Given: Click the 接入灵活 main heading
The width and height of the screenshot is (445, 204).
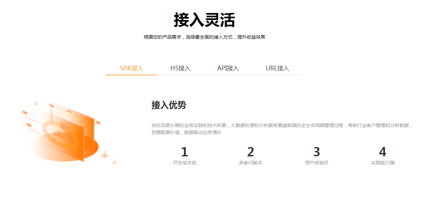Looking at the screenshot, I should pos(204,20).
